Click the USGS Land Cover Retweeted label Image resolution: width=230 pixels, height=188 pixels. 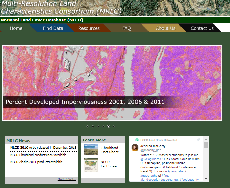pos(159,140)
